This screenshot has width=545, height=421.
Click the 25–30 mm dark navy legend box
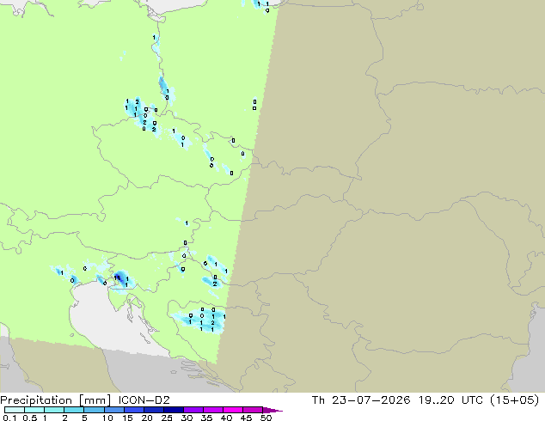click(174, 410)
